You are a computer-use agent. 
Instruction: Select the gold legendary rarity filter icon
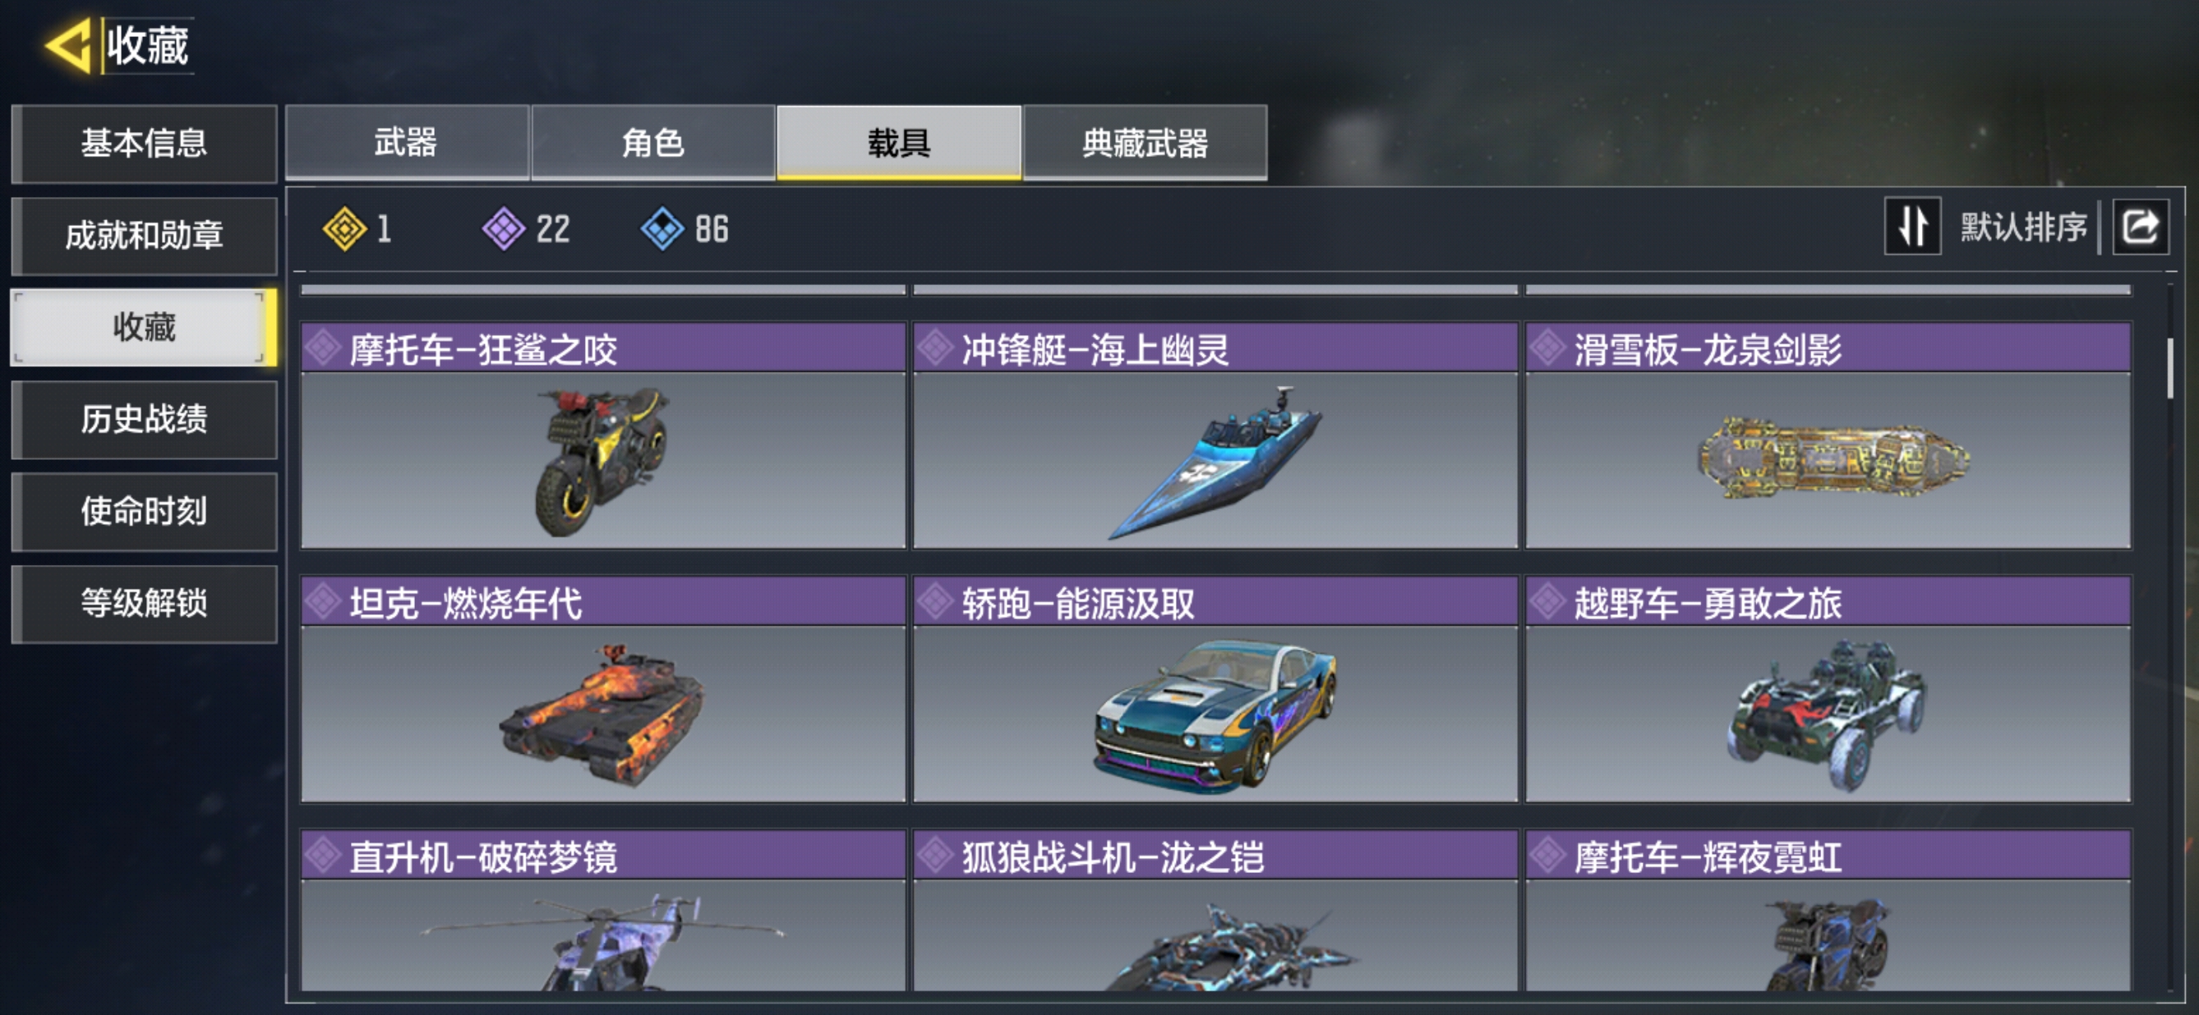tap(344, 228)
